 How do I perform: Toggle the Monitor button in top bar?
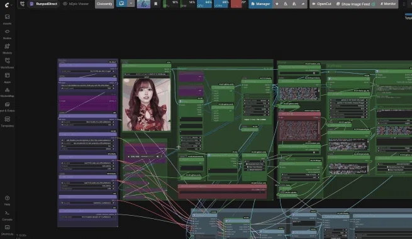pos(388,4)
